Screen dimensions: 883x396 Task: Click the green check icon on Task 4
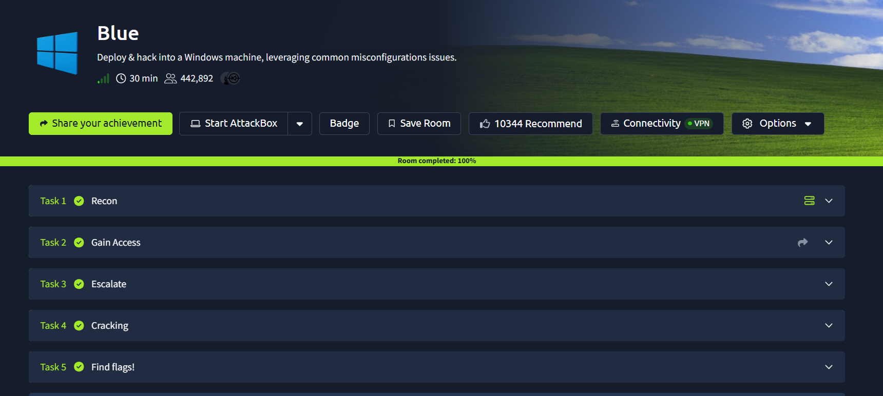(79, 326)
